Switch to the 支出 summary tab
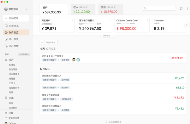Screen dimensions: 190x124 [x=110, y=9]
